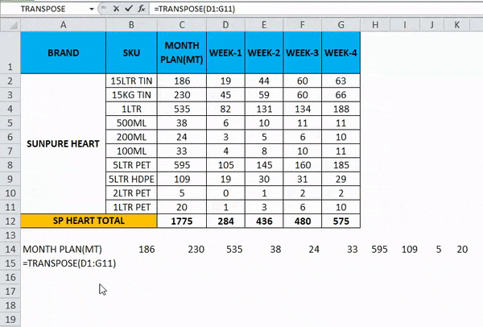Click the 595 value in row 14

tap(375, 249)
